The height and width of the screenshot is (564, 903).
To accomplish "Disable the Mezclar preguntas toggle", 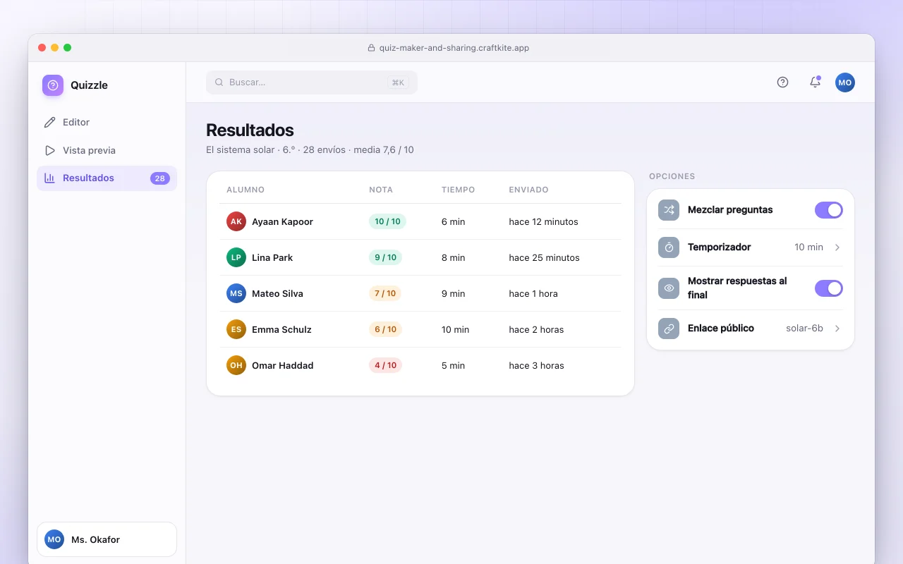I will coord(829,210).
